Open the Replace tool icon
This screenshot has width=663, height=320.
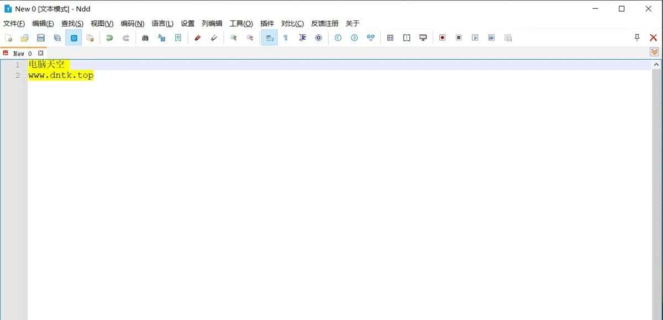coord(161,38)
